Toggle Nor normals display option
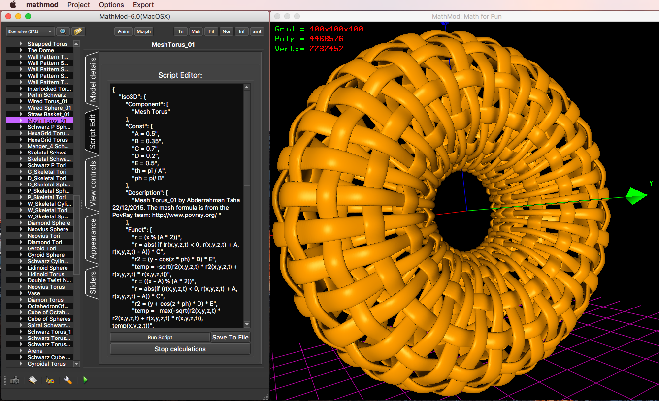Screen dimensions: 659x401 click(226, 31)
